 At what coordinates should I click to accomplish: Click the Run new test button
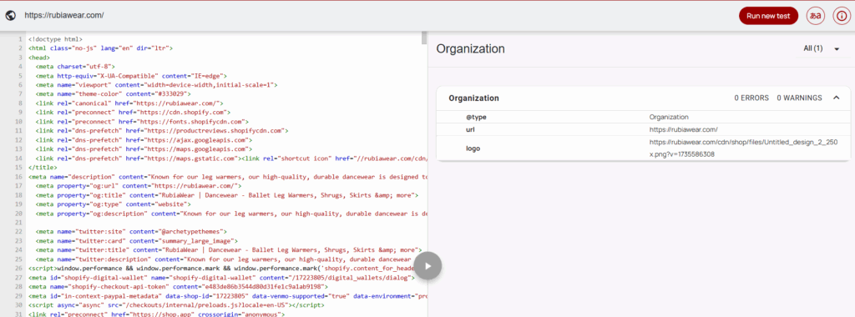coord(768,16)
